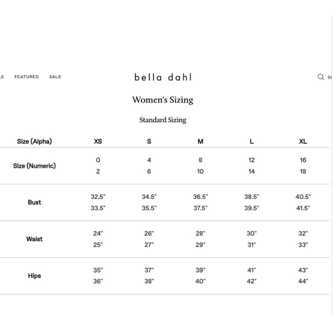The height and width of the screenshot is (333, 333).
Task: Click the search magnifier icon
Action: point(321,77)
